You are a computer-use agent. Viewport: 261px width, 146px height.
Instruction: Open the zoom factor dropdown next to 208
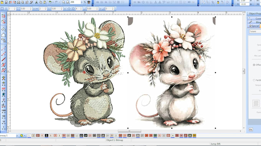[81, 2]
